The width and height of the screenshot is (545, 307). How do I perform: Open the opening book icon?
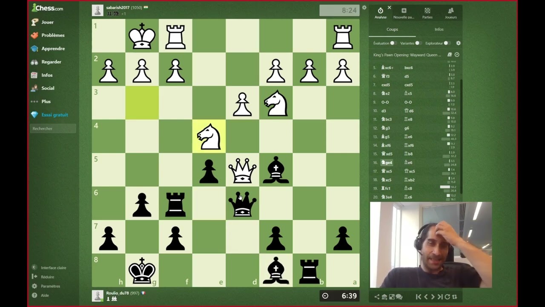(x=449, y=55)
